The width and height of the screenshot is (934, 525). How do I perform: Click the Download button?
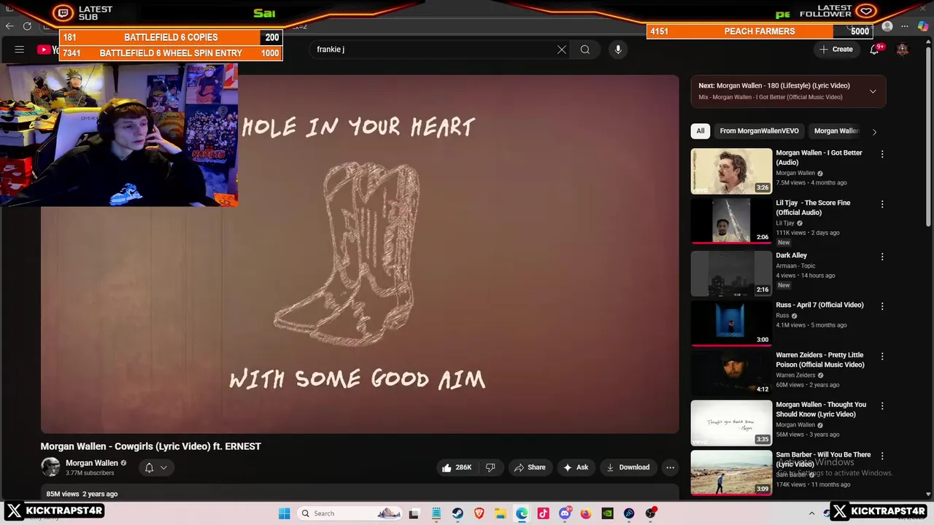628,467
